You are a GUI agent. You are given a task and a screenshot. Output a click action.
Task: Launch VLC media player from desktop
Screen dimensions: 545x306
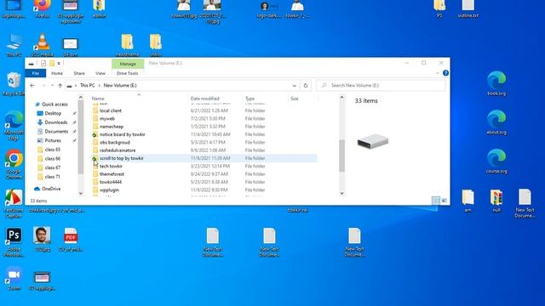tap(43, 45)
